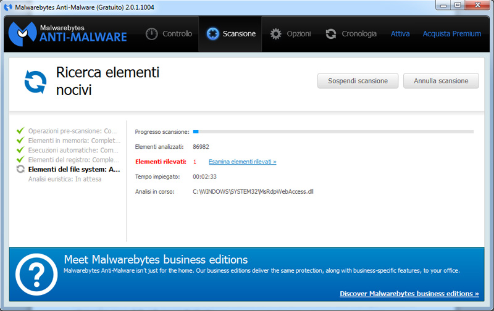Click the Elementi rilevati red label
494x311 pixels.
pos(161,162)
